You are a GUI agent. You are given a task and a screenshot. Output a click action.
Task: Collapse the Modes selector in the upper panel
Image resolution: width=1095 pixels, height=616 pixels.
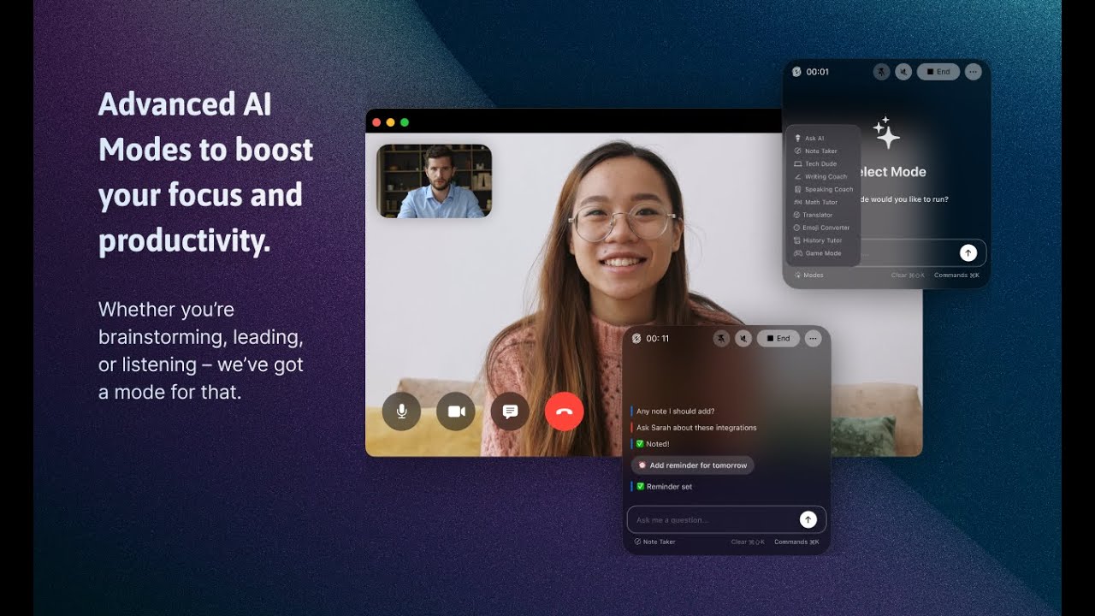(808, 275)
